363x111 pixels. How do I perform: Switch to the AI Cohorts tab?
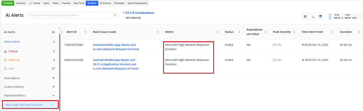(106, 3)
